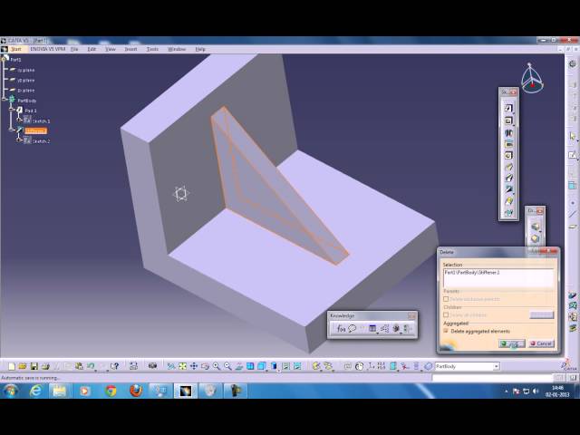Screen dimensions: 580x435
Task: Click the Zoom In magnifier icon
Action: (217, 366)
